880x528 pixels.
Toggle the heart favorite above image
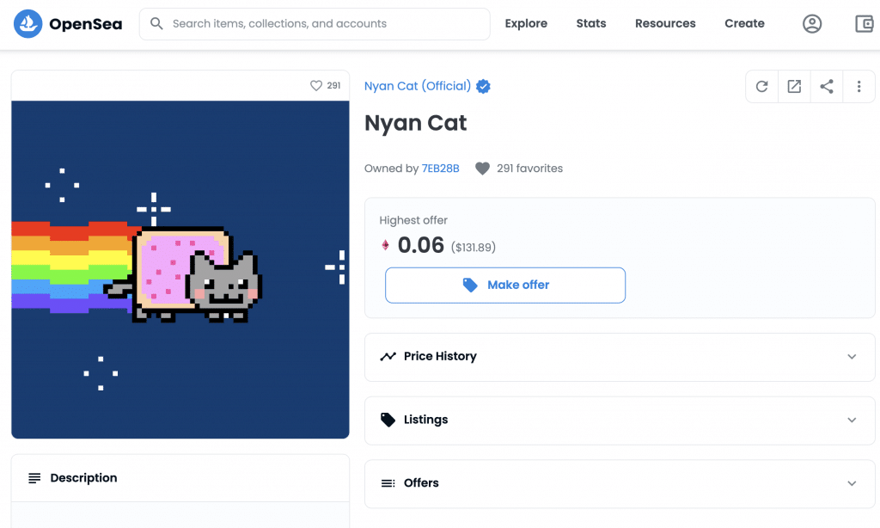[316, 85]
